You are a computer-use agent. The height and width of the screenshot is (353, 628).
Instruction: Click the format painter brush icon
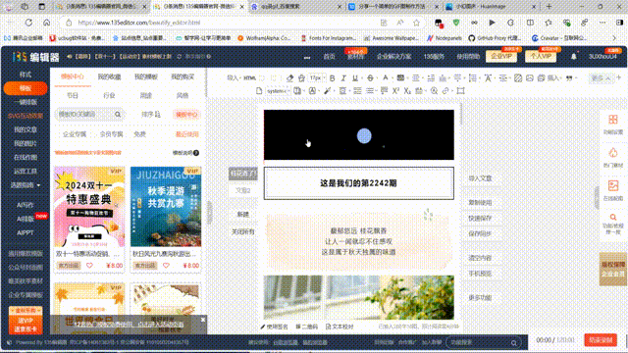301,78
